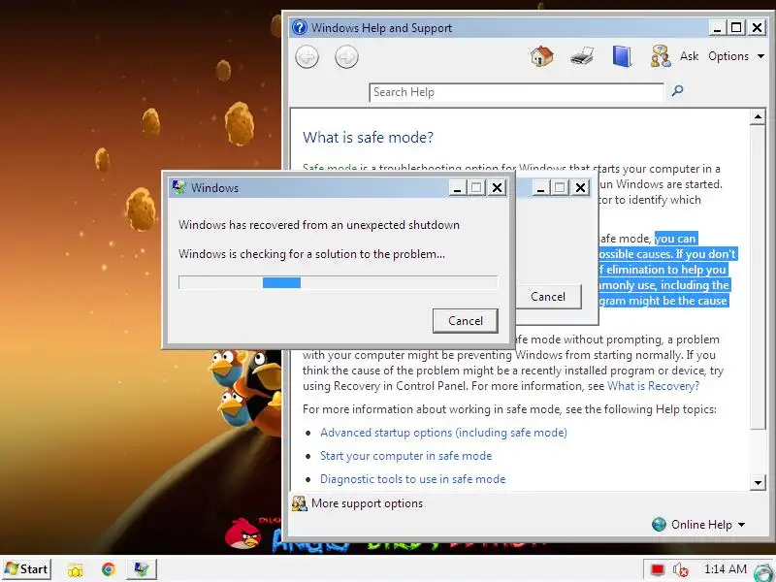Click the Windows dialog title bar icon

coord(178,187)
